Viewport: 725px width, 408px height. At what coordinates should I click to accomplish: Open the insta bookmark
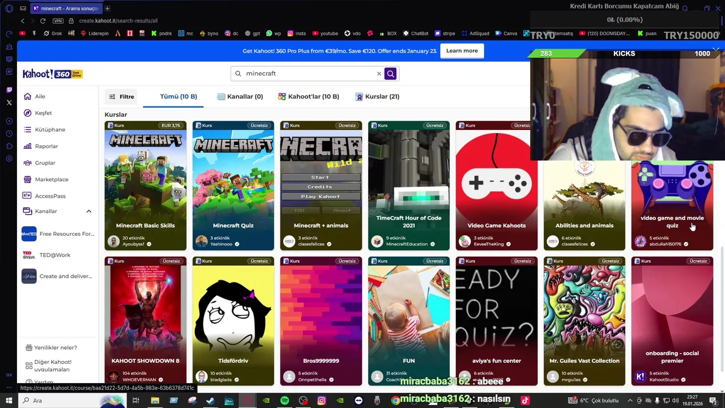tap(296, 33)
